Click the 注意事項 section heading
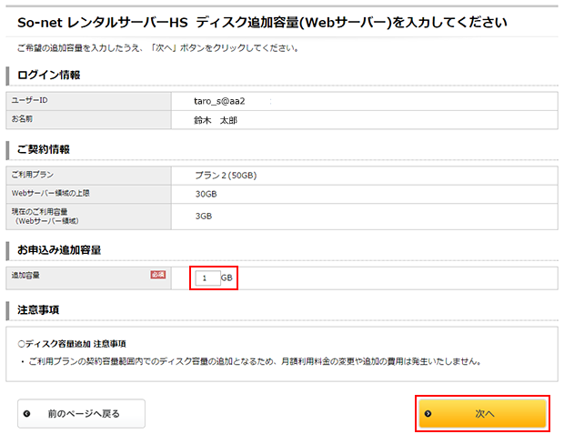The width and height of the screenshot is (564, 434). pos(38,309)
